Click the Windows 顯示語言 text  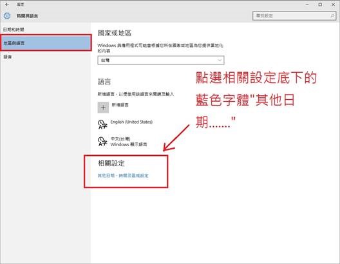click(129, 144)
